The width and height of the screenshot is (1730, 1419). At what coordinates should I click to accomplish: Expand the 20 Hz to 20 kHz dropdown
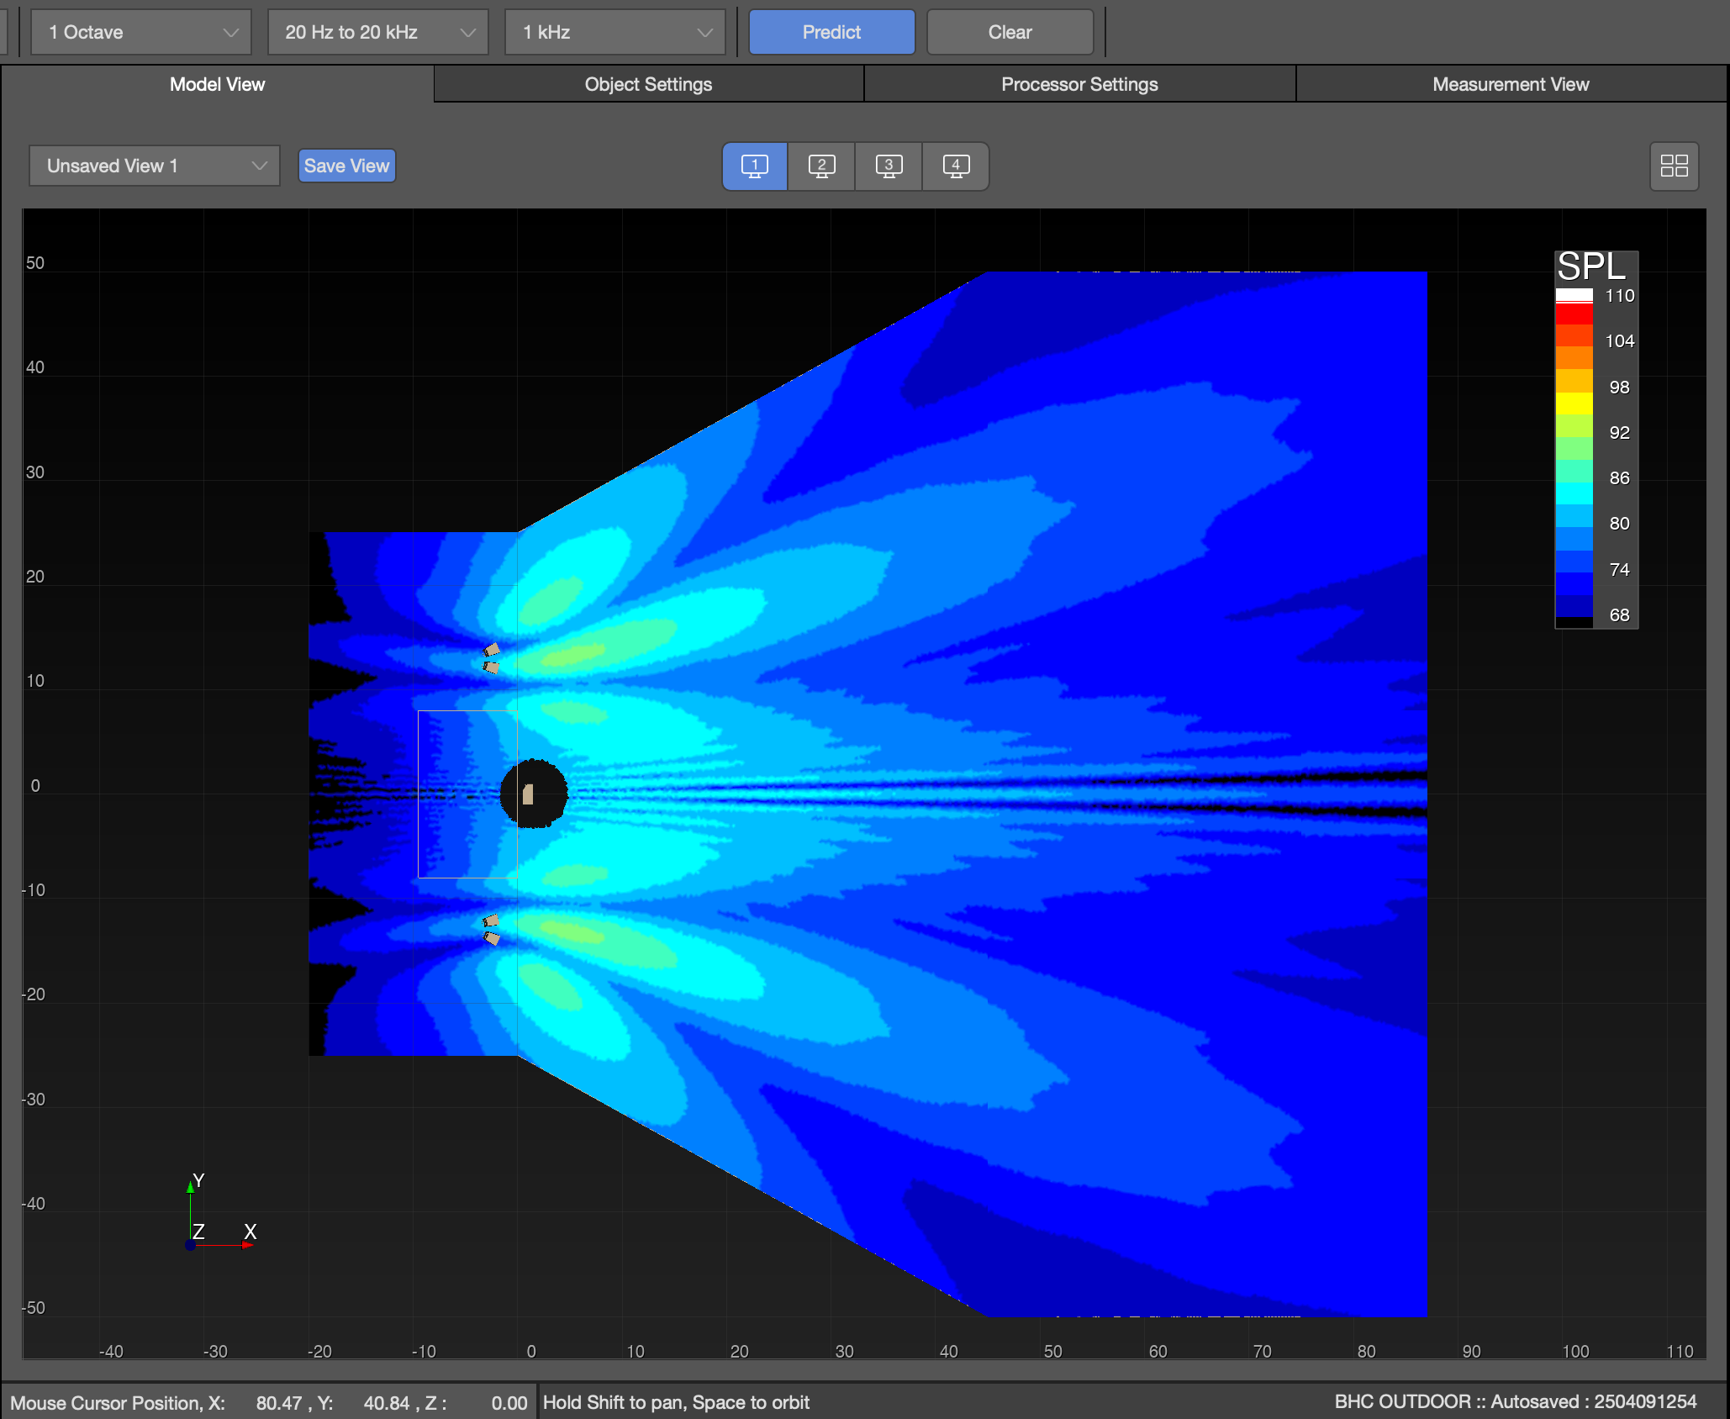click(x=378, y=32)
